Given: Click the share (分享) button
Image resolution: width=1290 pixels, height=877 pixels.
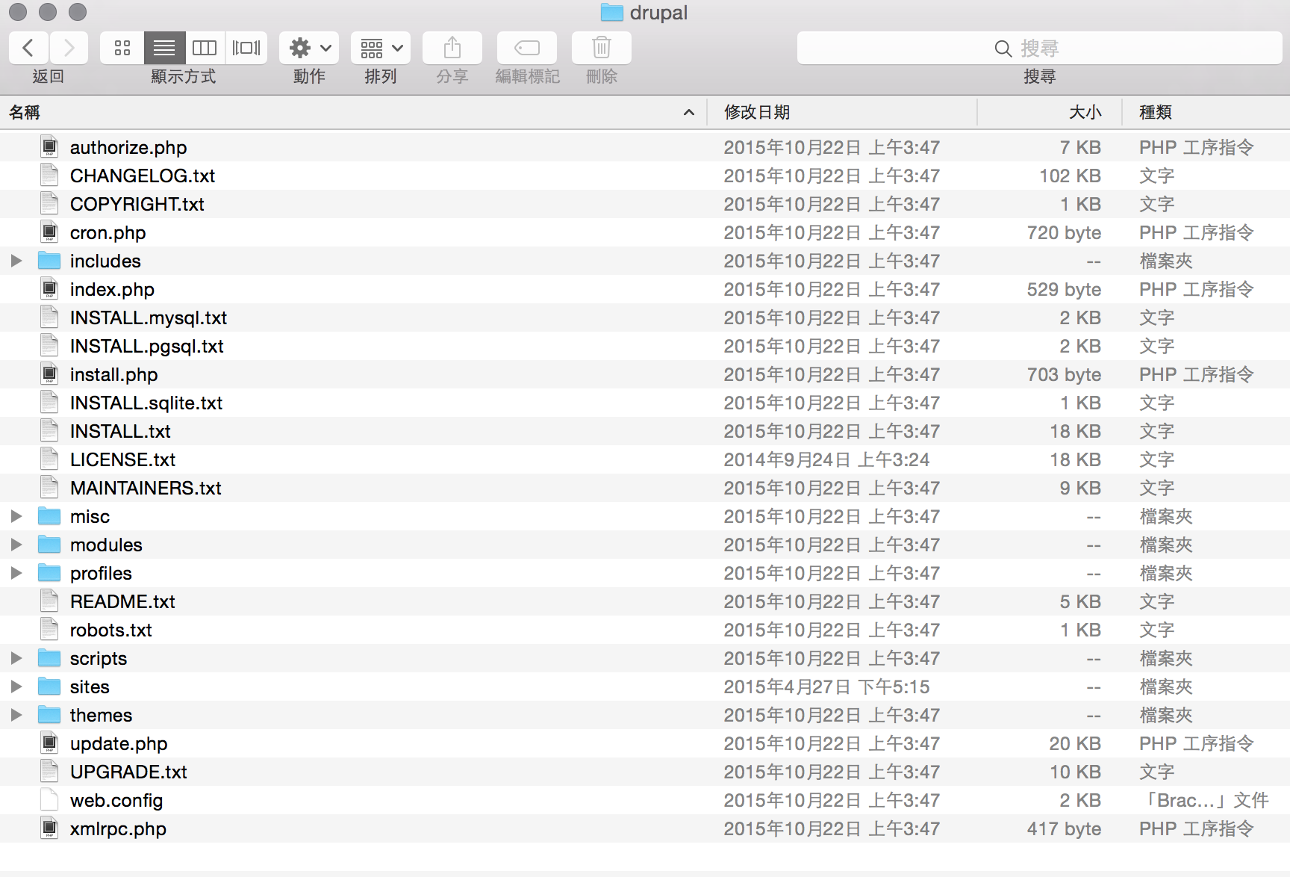Looking at the screenshot, I should click(452, 48).
